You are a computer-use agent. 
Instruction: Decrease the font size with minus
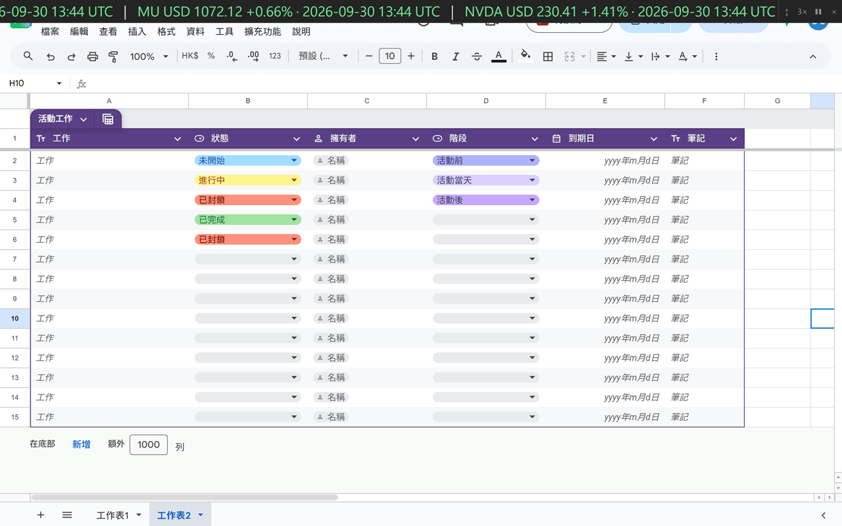point(369,57)
